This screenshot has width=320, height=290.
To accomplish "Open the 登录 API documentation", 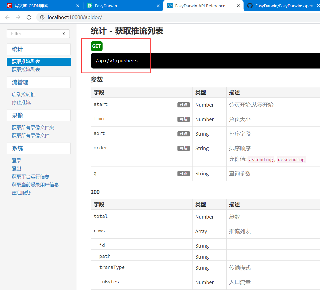I will (x=16, y=160).
